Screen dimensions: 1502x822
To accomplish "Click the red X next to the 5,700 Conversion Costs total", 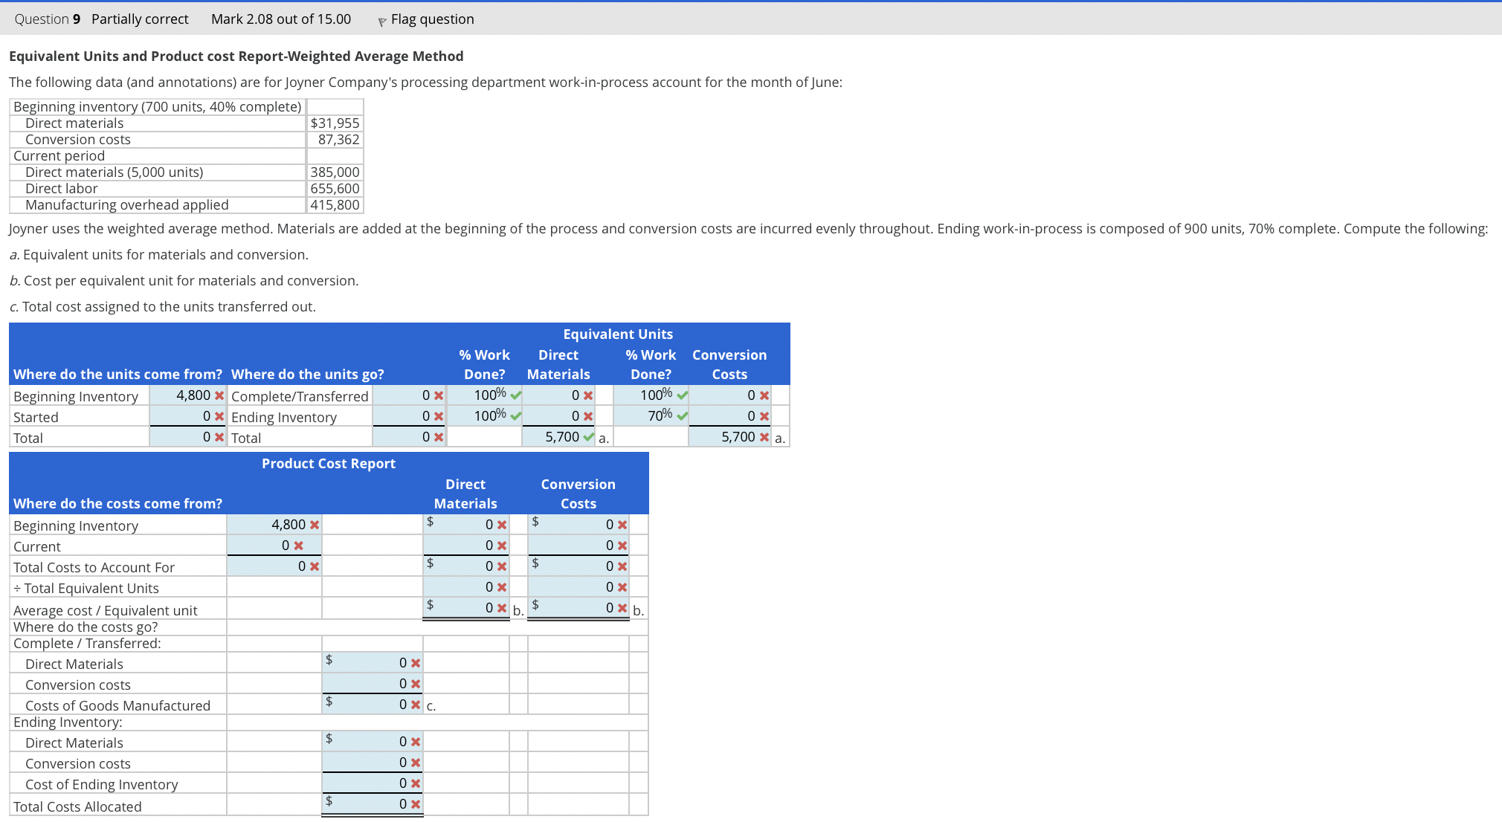I will [763, 437].
